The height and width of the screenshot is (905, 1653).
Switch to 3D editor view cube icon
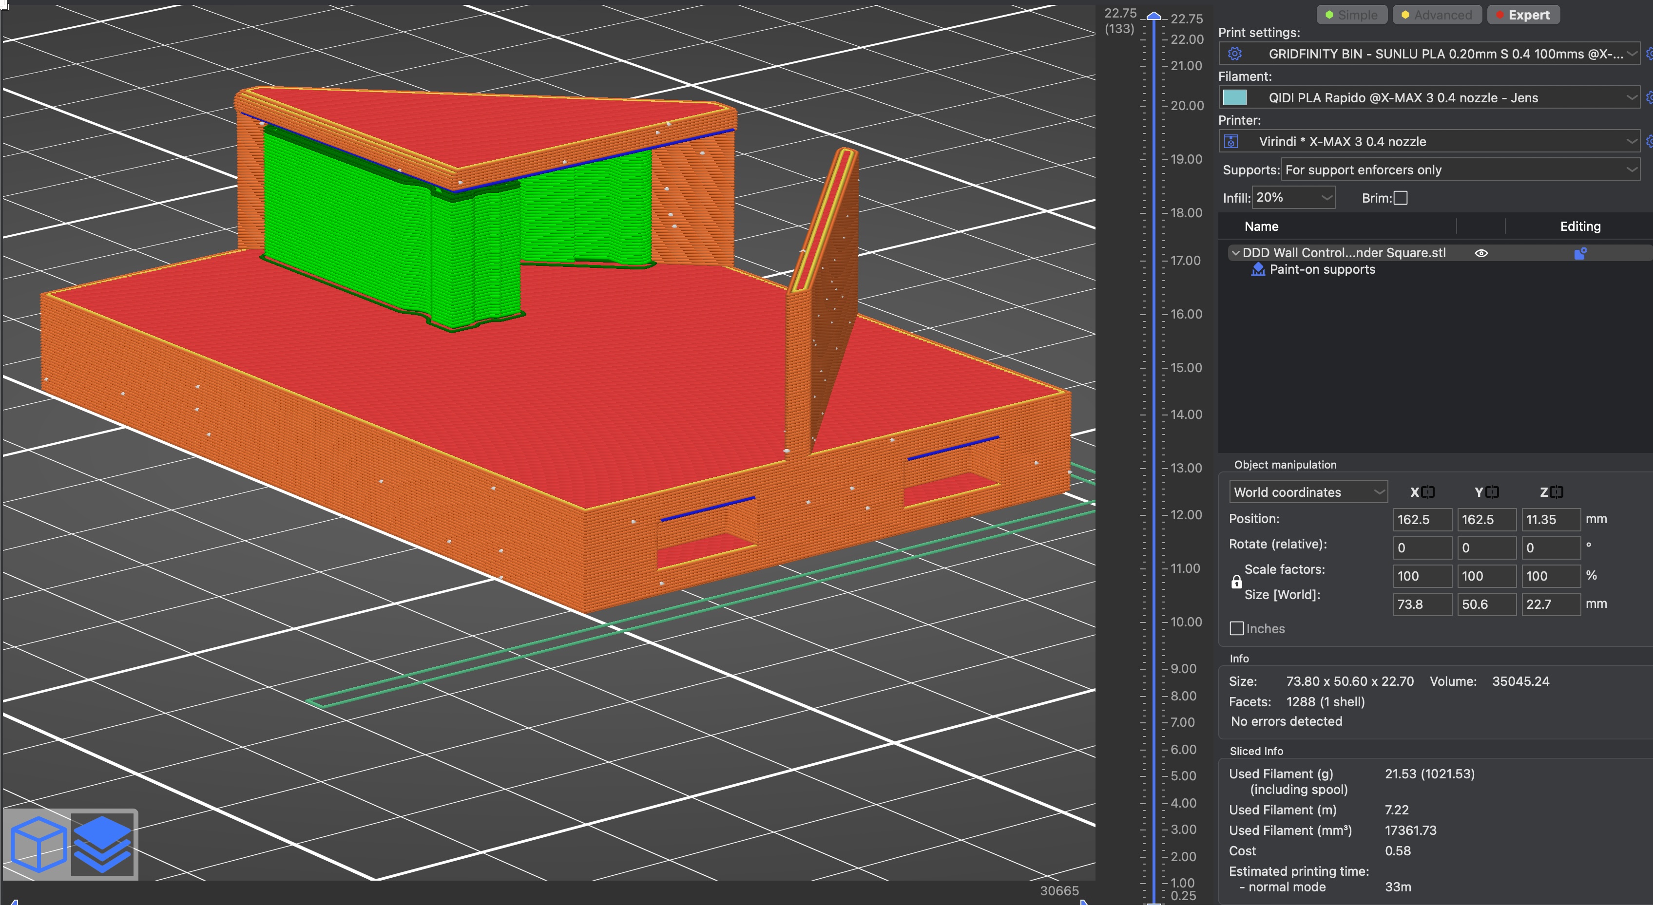pos(38,844)
